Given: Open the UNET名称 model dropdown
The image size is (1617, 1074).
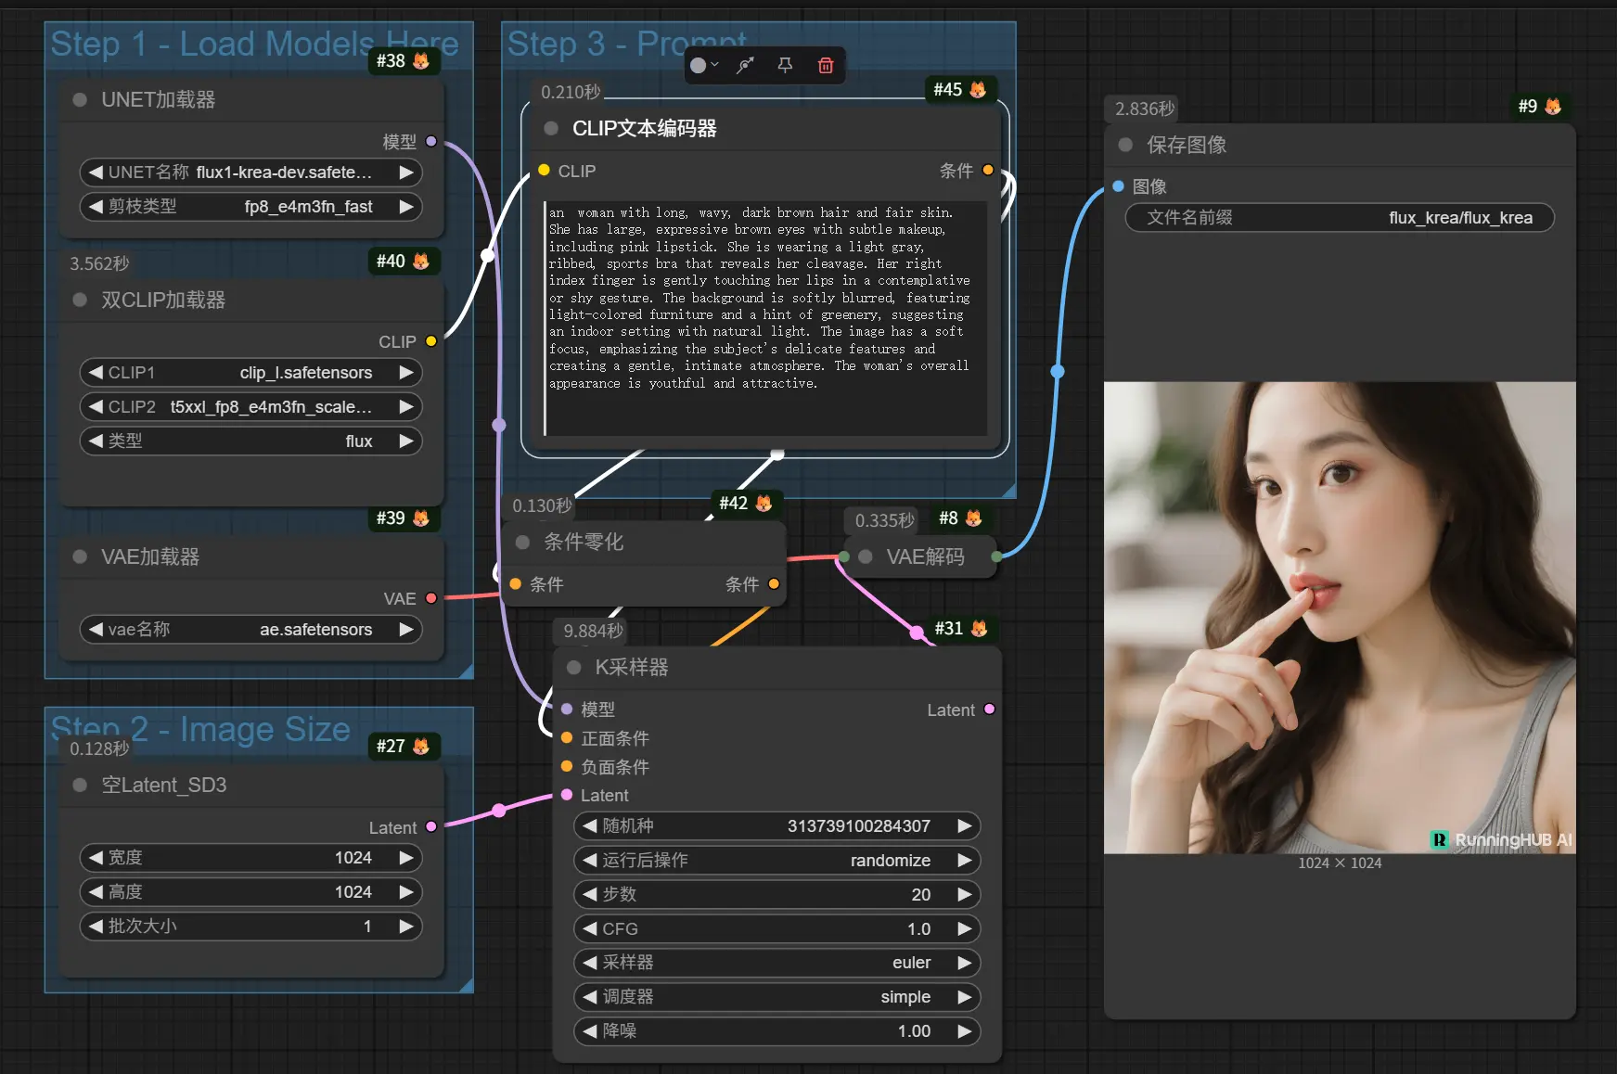Looking at the screenshot, I should (250, 172).
